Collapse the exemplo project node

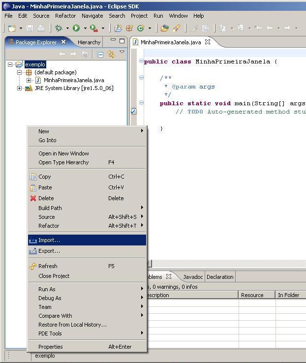(10, 64)
